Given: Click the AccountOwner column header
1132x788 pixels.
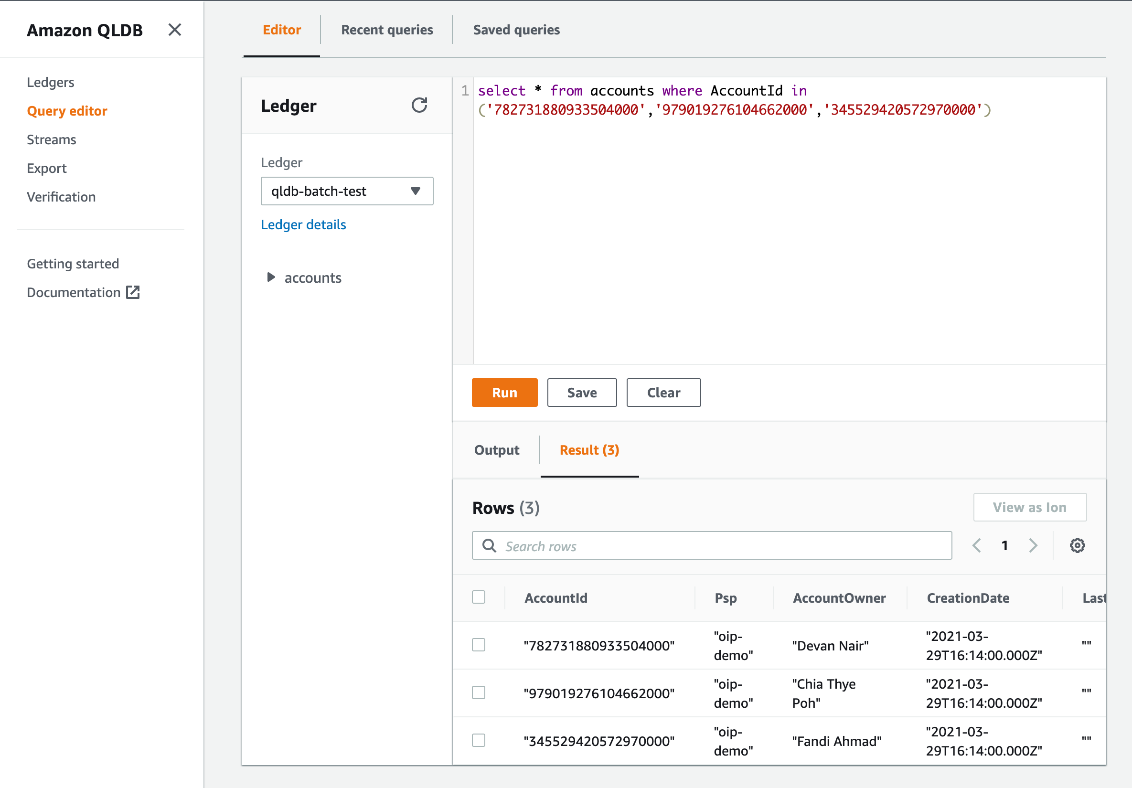Looking at the screenshot, I should [839, 598].
